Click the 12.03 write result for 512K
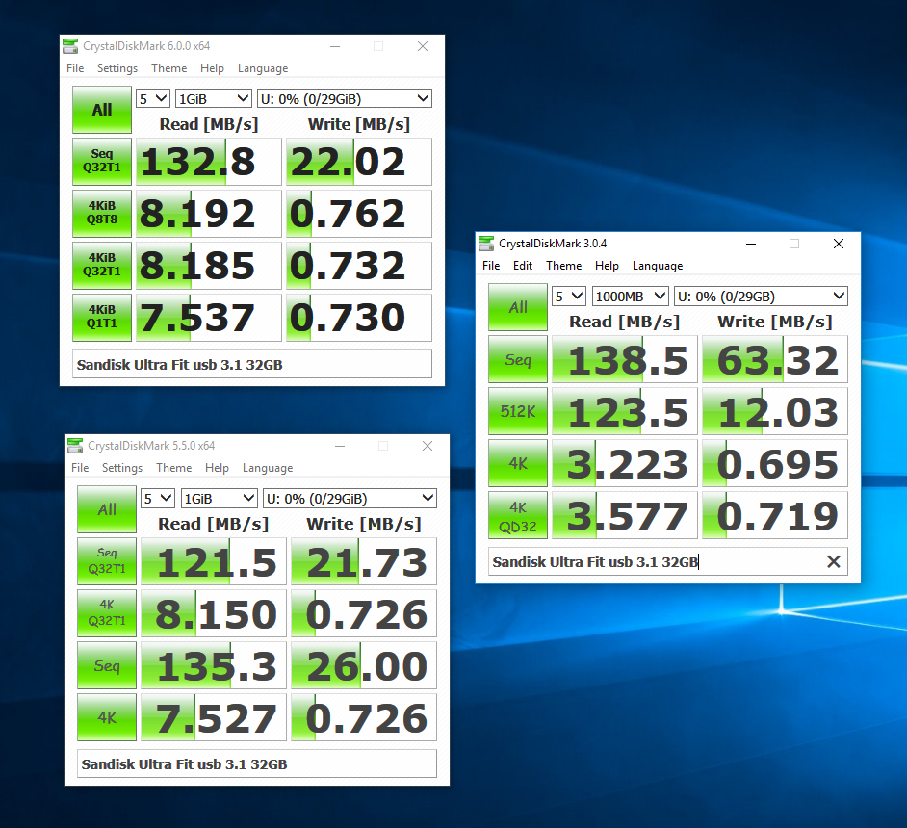 [x=777, y=412]
